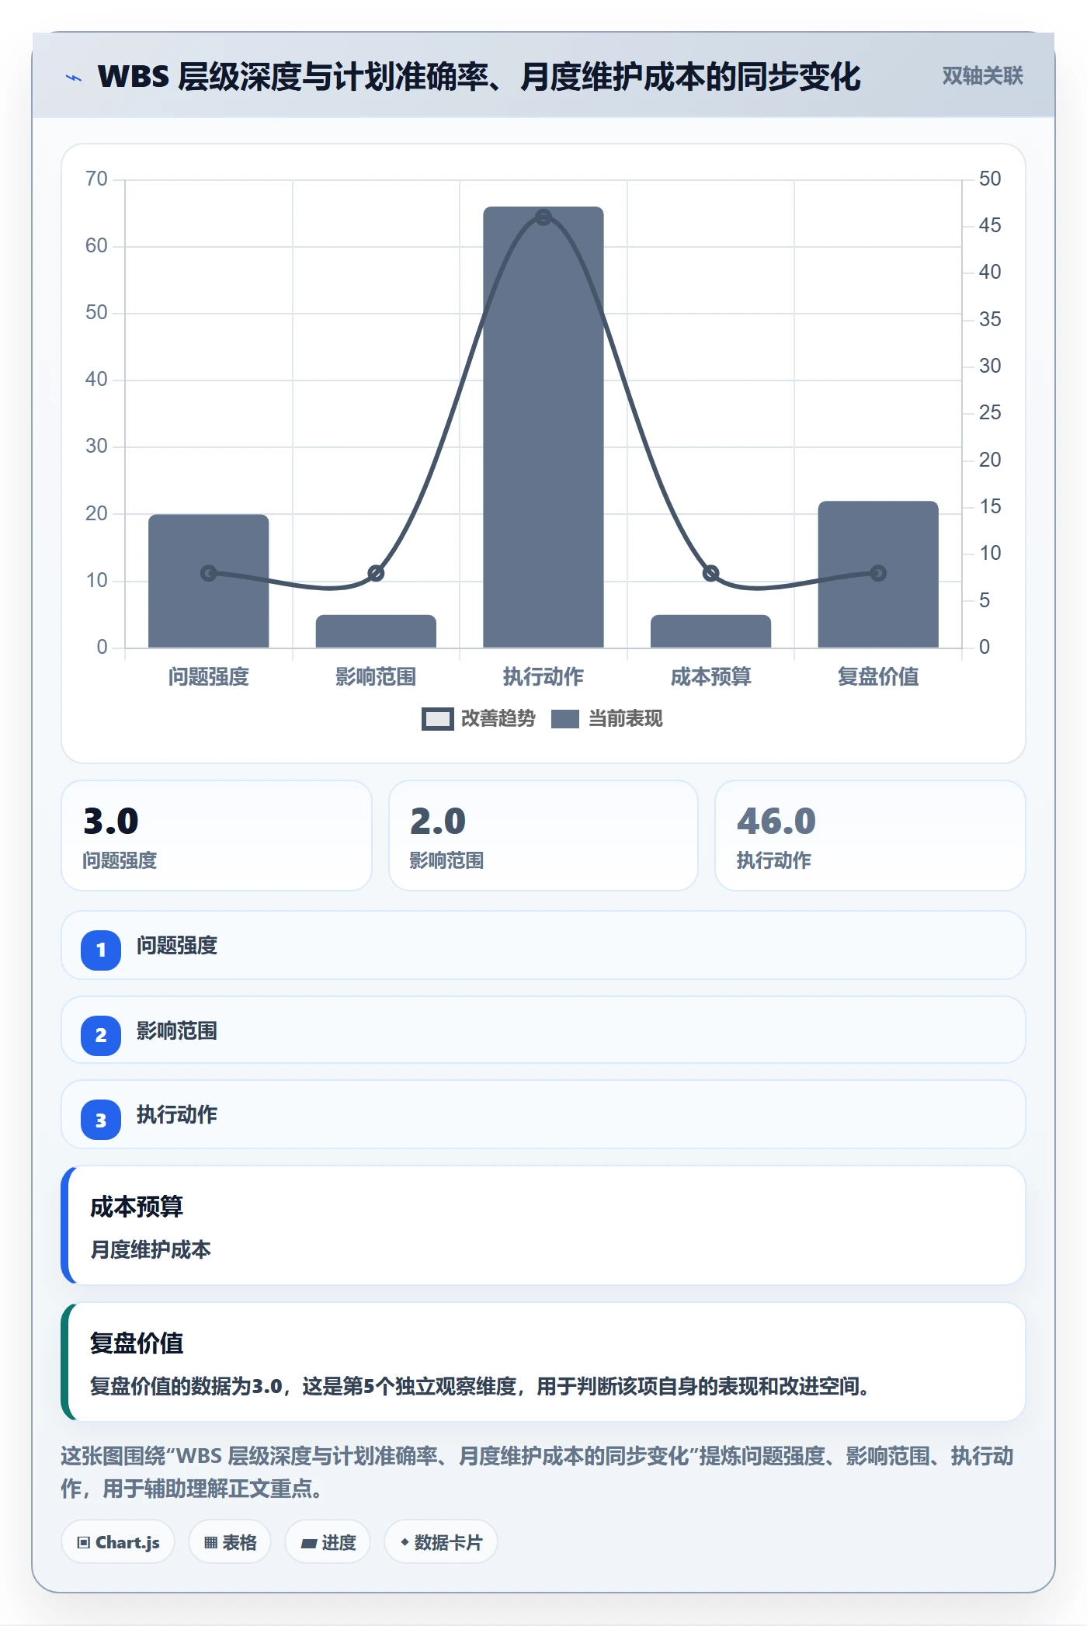Click the 双轴关联 badge in header
1087x1626 pixels.
[982, 76]
